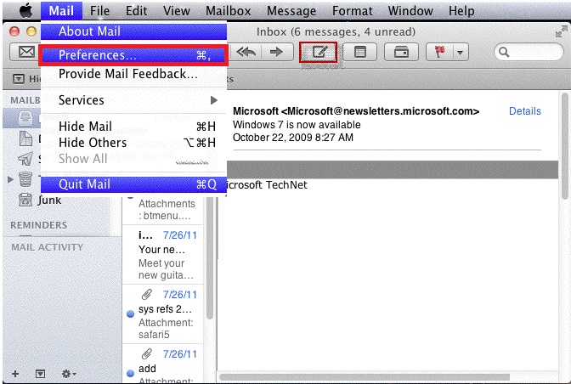Image resolution: width=571 pixels, height=384 pixels.
Task: Click the message pane horizontal scrollbar
Action: coord(365,376)
